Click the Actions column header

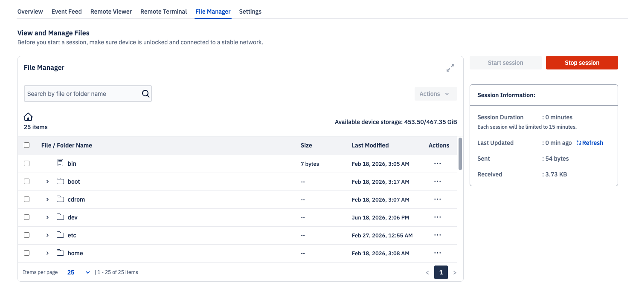[x=439, y=145]
